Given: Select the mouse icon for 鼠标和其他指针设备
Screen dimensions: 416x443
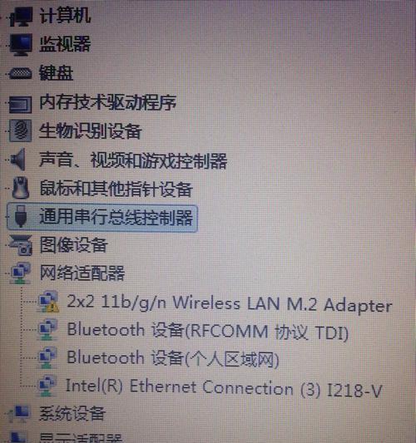Looking at the screenshot, I should point(20,188).
